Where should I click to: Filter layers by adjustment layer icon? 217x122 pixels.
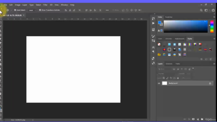click(x=178, y=69)
